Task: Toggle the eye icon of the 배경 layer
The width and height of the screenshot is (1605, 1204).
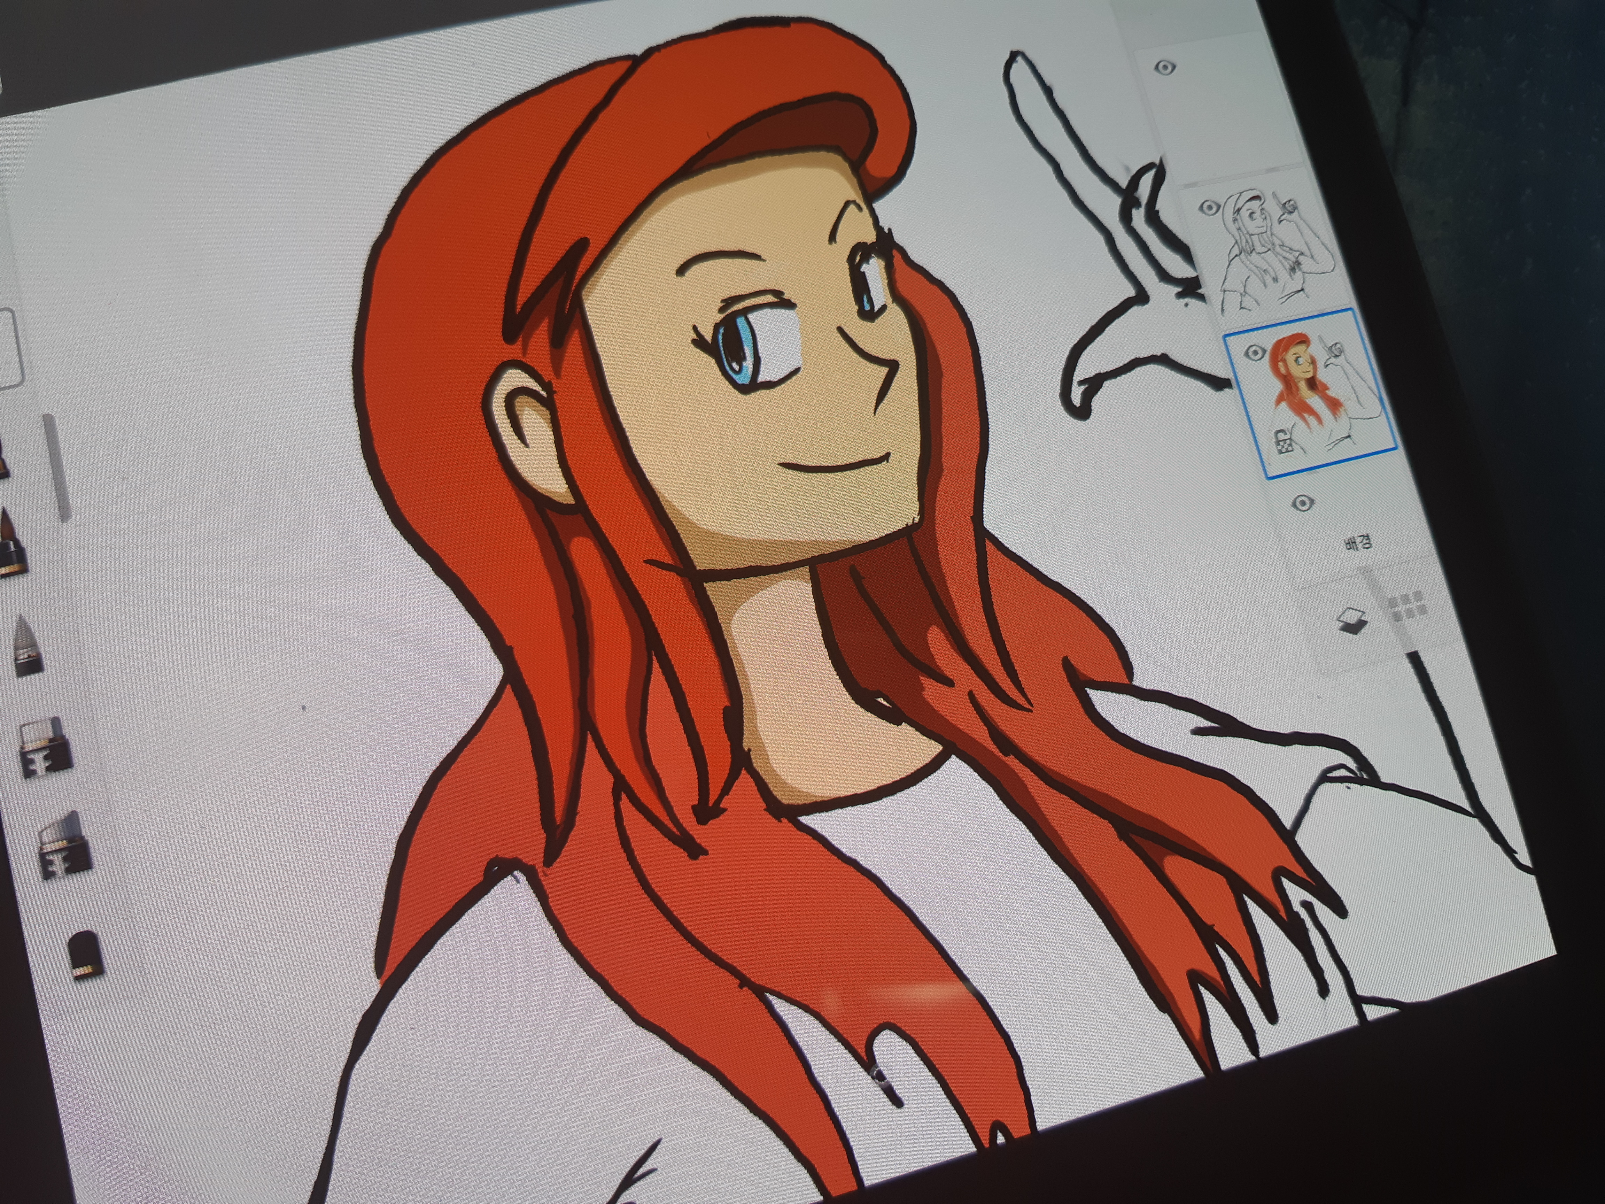Action: 1304,503
